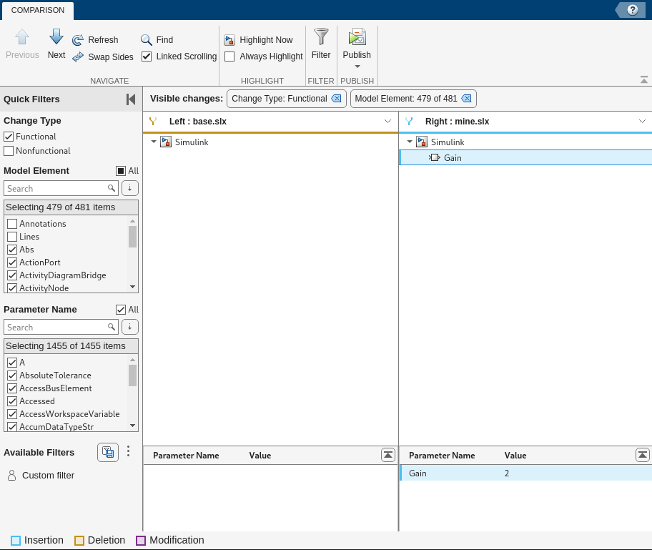The image size is (652, 550).
Task: Click right Value column header
Action: [x=515, y=456]
